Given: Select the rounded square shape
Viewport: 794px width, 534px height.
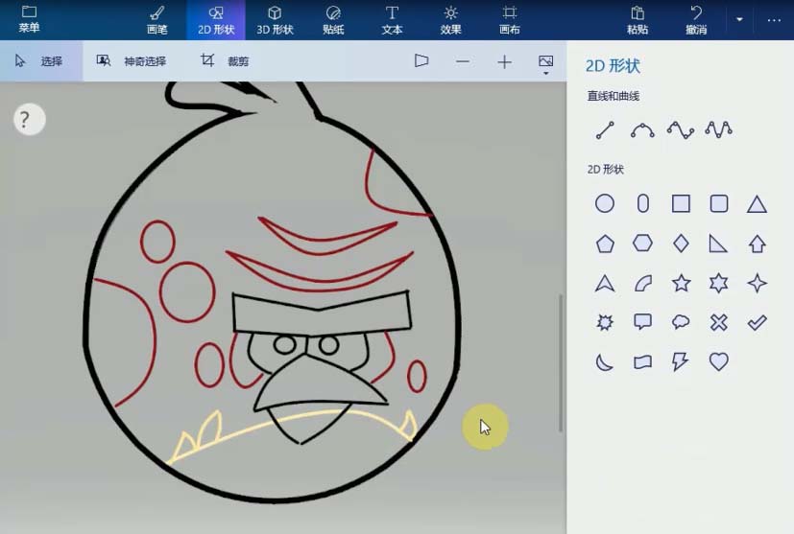Looking at the screenshot, I should pos(719,204).
